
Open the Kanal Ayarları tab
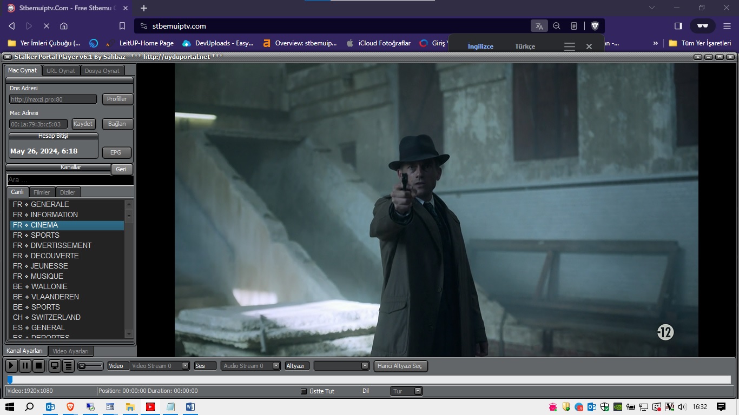tap(25, 351)
